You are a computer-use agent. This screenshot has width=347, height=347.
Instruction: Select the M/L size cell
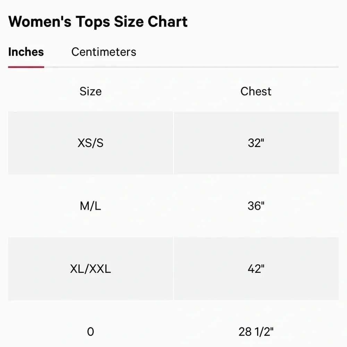pyautogui.click(x=91, y=206)
